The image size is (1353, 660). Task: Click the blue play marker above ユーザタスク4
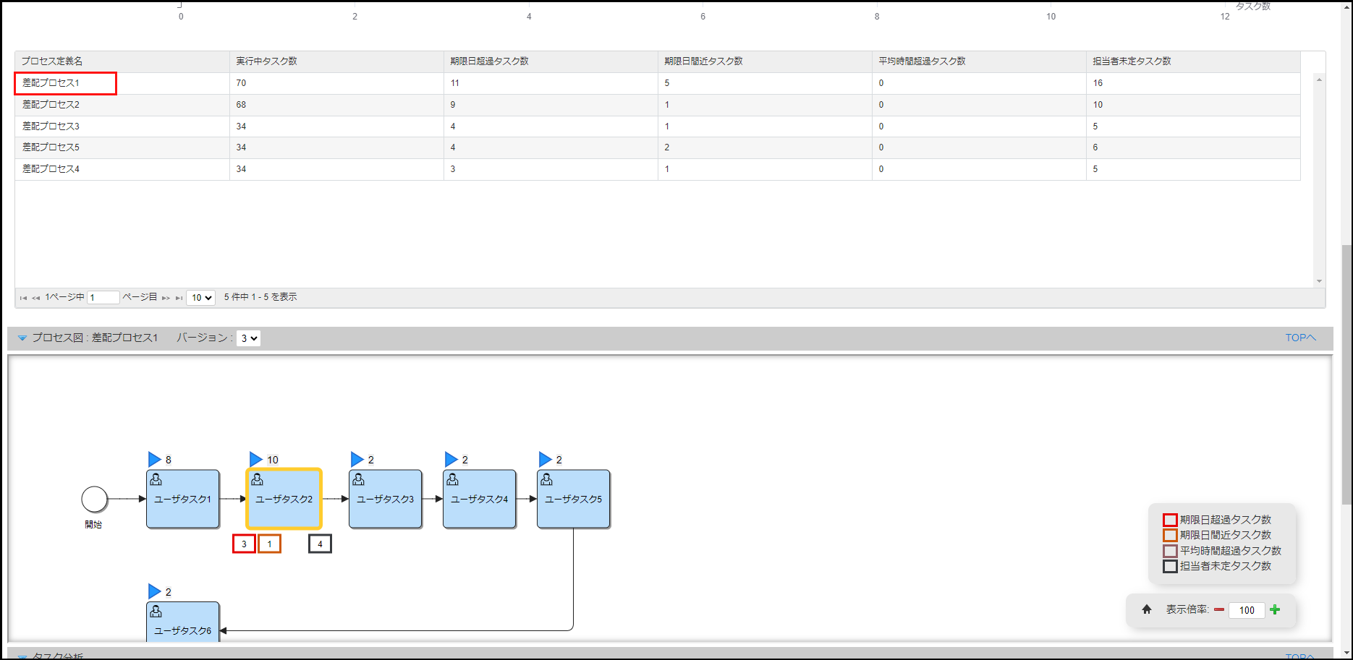pyautogui.click(x=451, y=459)
